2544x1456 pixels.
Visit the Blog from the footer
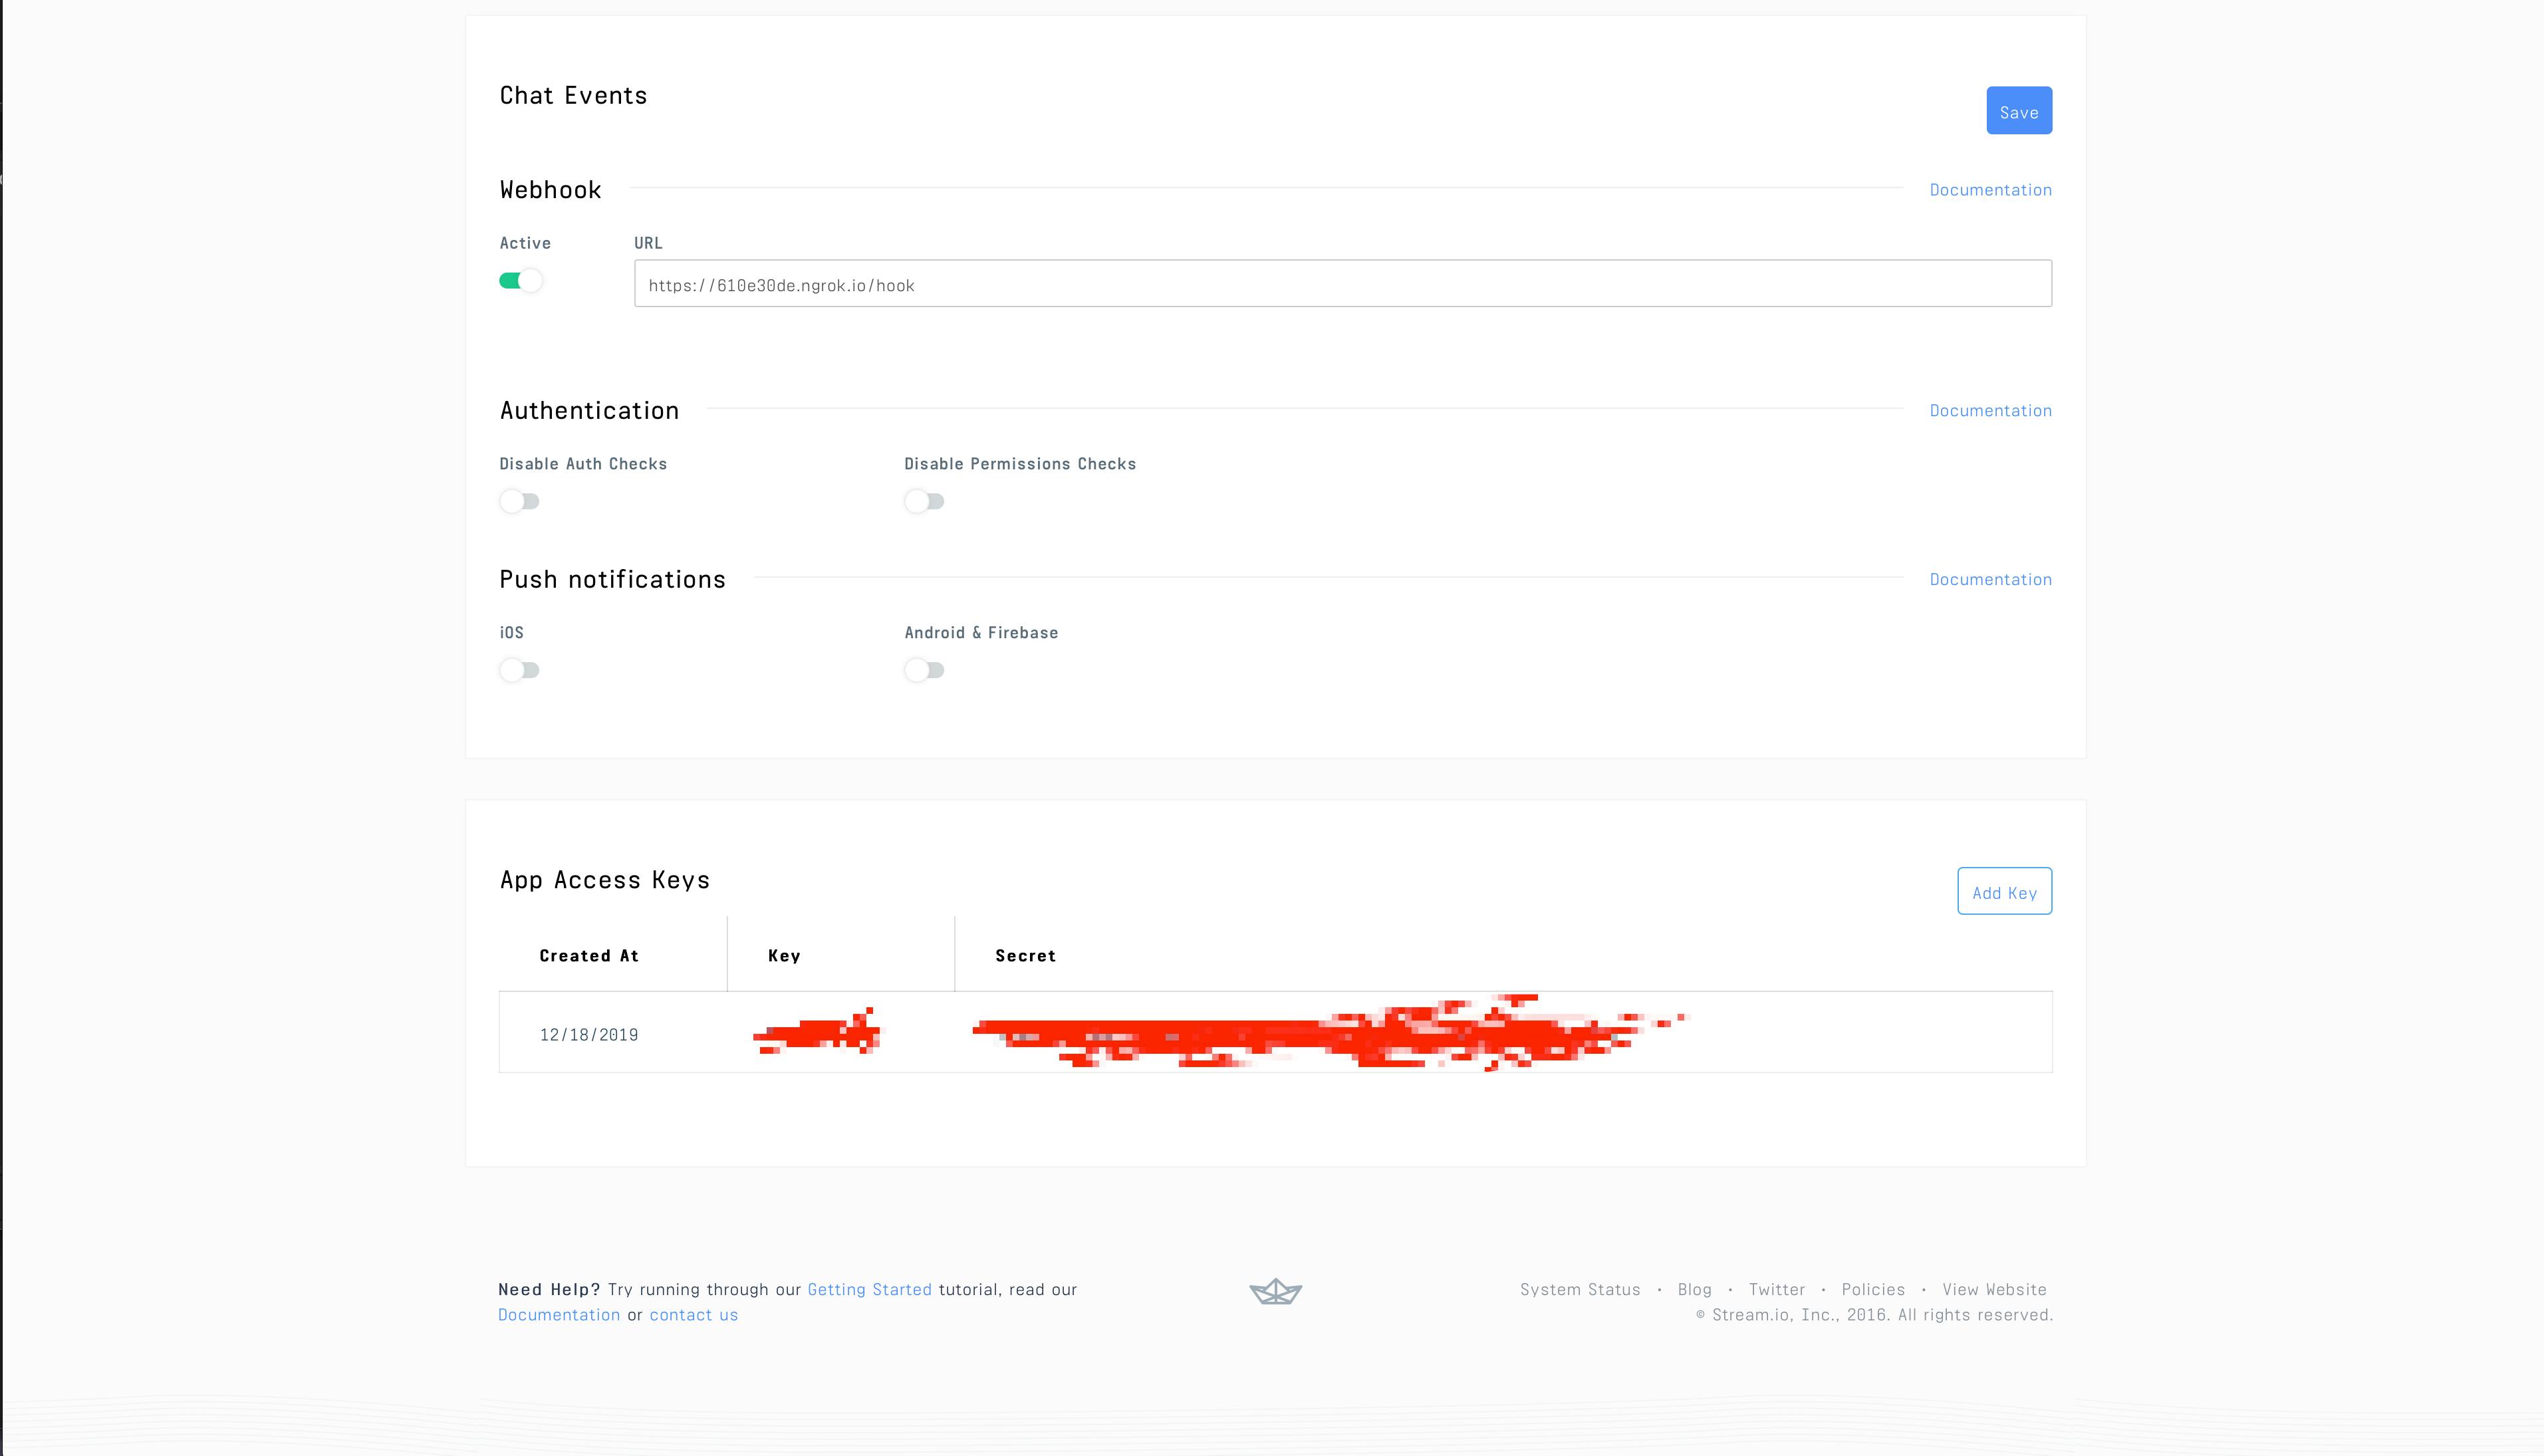pos(1695,1289)
